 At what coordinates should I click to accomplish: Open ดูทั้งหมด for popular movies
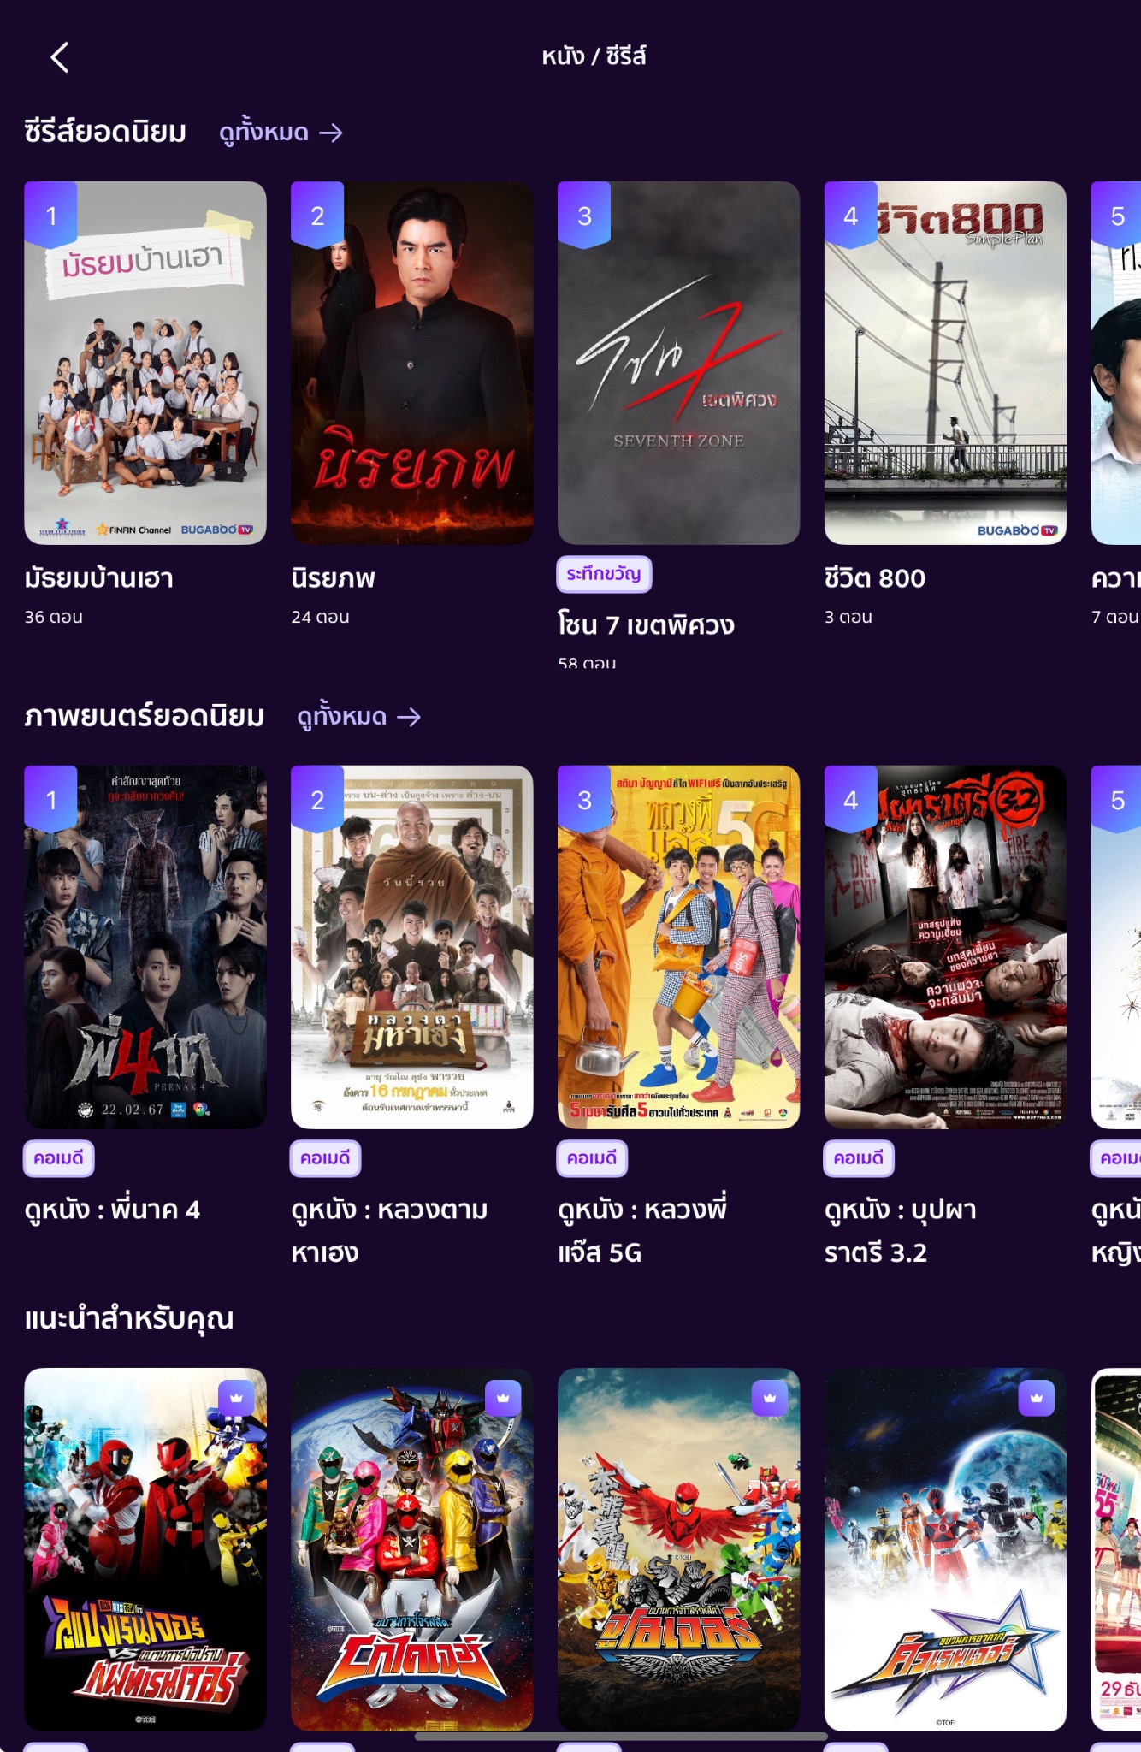[358, 717]
